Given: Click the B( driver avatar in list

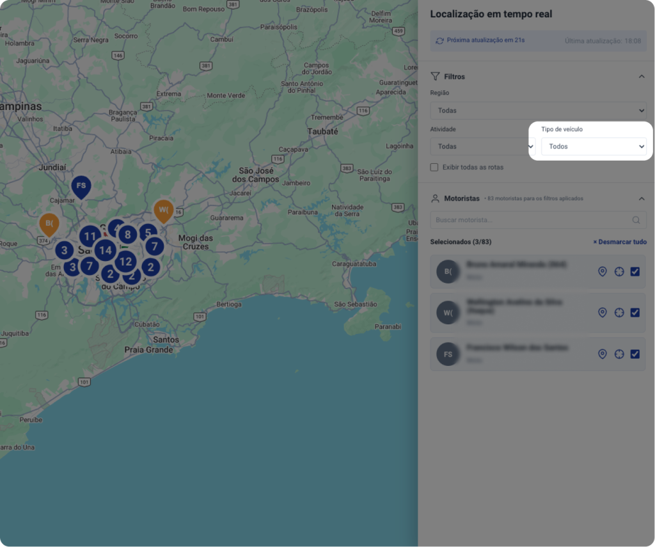Looking at the screenshot, I should [x=448, y=272].
